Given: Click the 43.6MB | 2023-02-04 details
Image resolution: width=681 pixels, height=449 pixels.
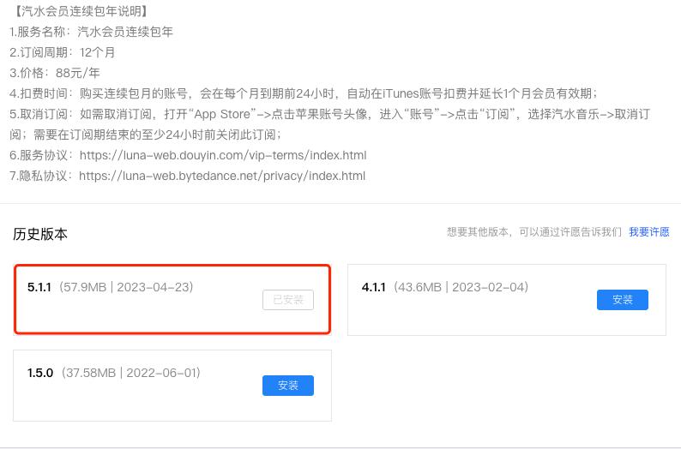Looking at the screenshot, I should click(x=461, y=287).
